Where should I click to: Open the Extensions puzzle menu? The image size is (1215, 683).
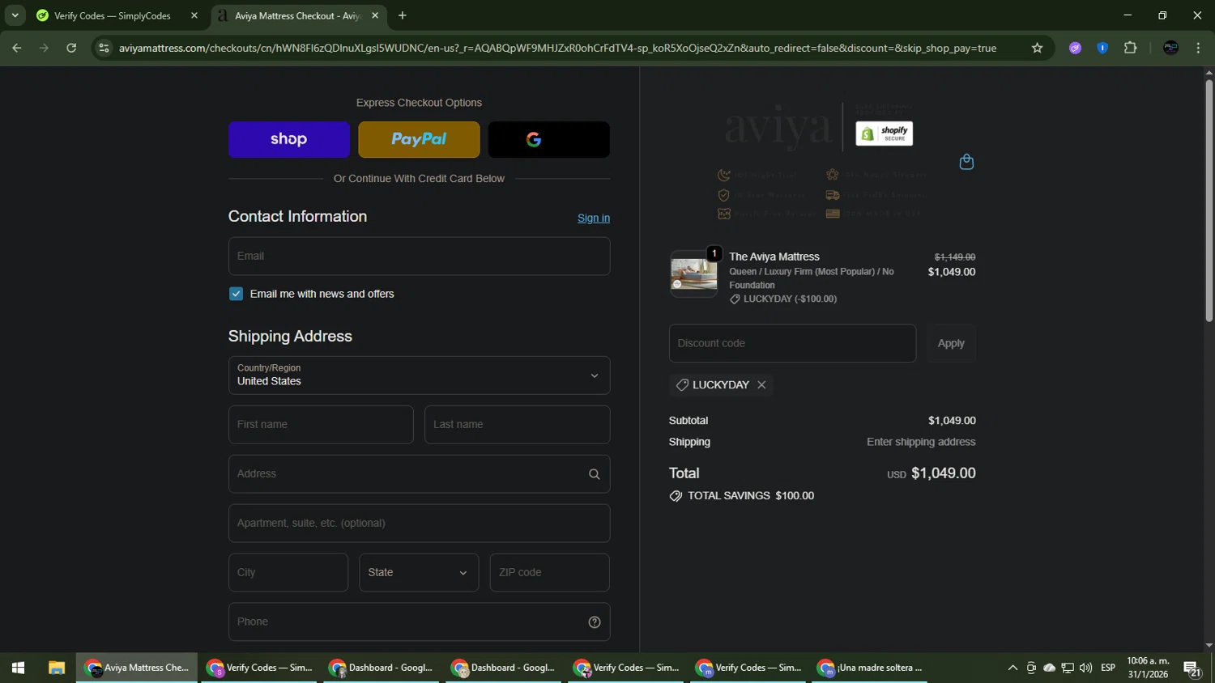pyautogui.click(x=1131, y=49)
